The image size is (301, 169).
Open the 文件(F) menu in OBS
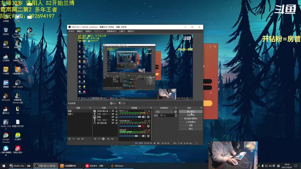click(71, 31)
